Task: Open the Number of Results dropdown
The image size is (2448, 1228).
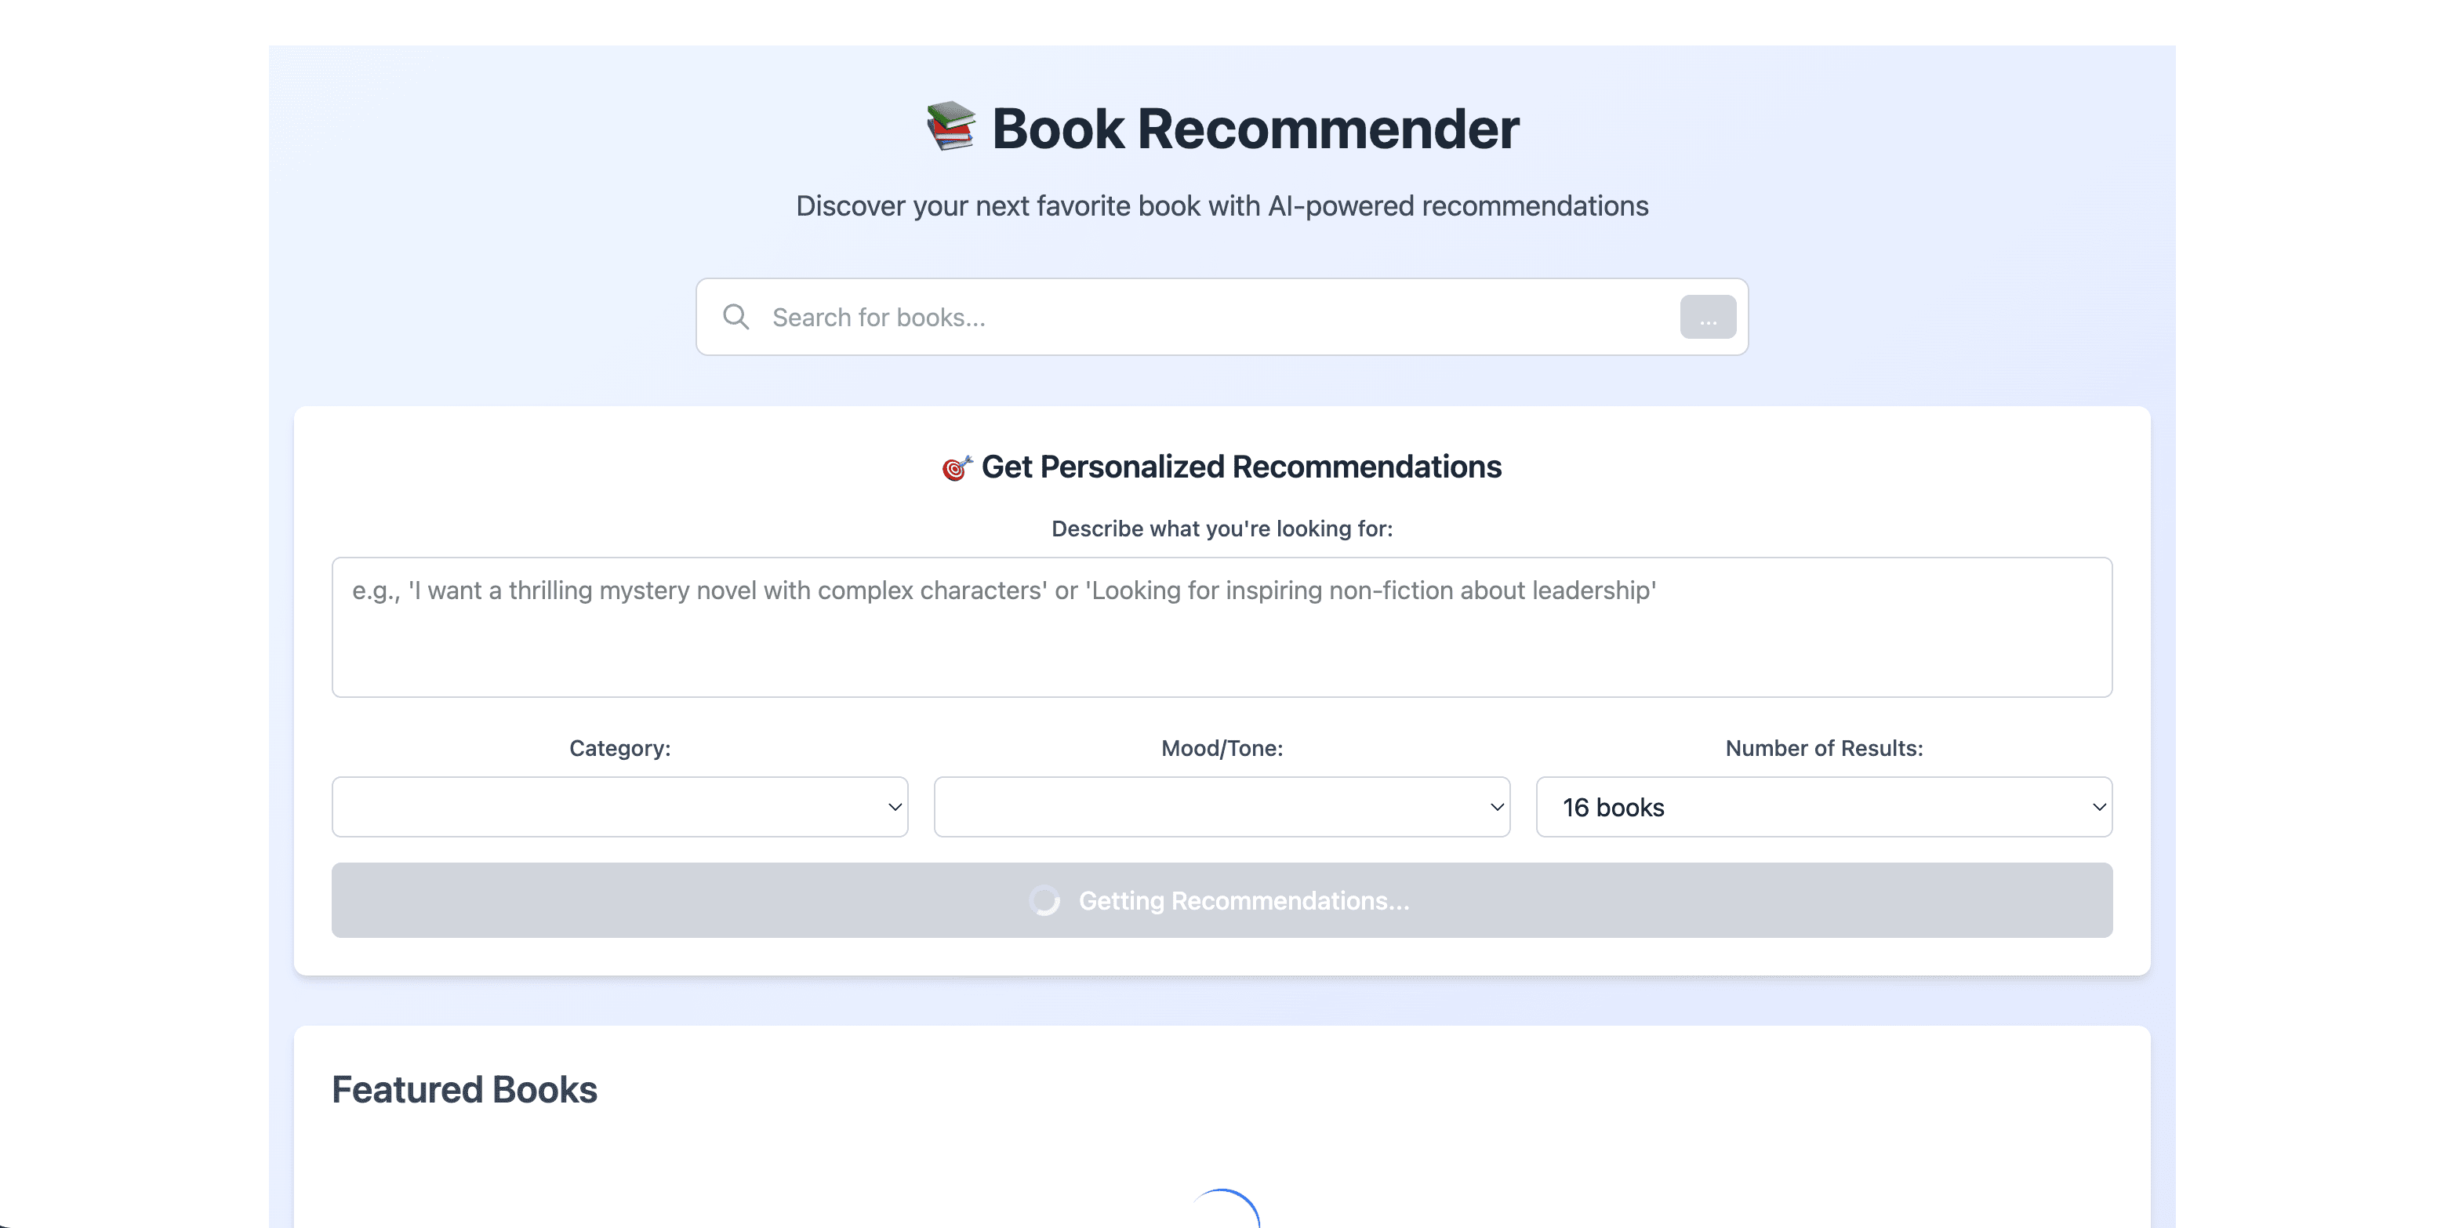Action: (x=1824, y=807)
